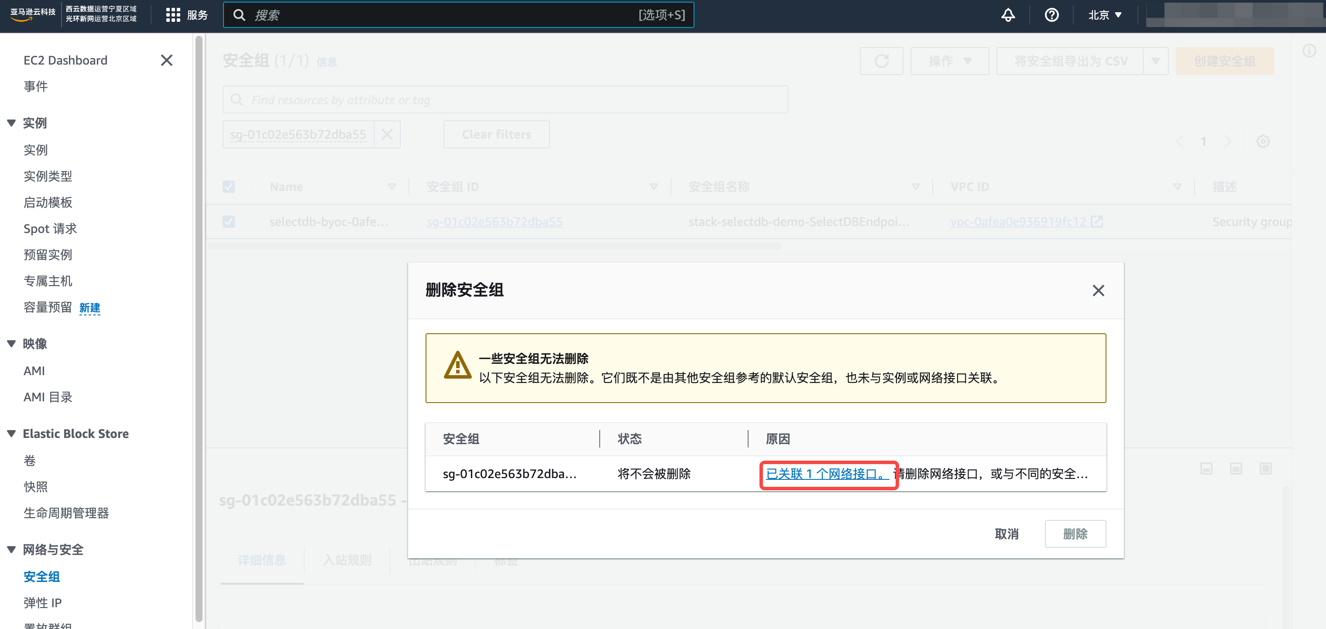Click 新建 link beside 容量预留
This screenshot has width=1326, height=629.
89,308
